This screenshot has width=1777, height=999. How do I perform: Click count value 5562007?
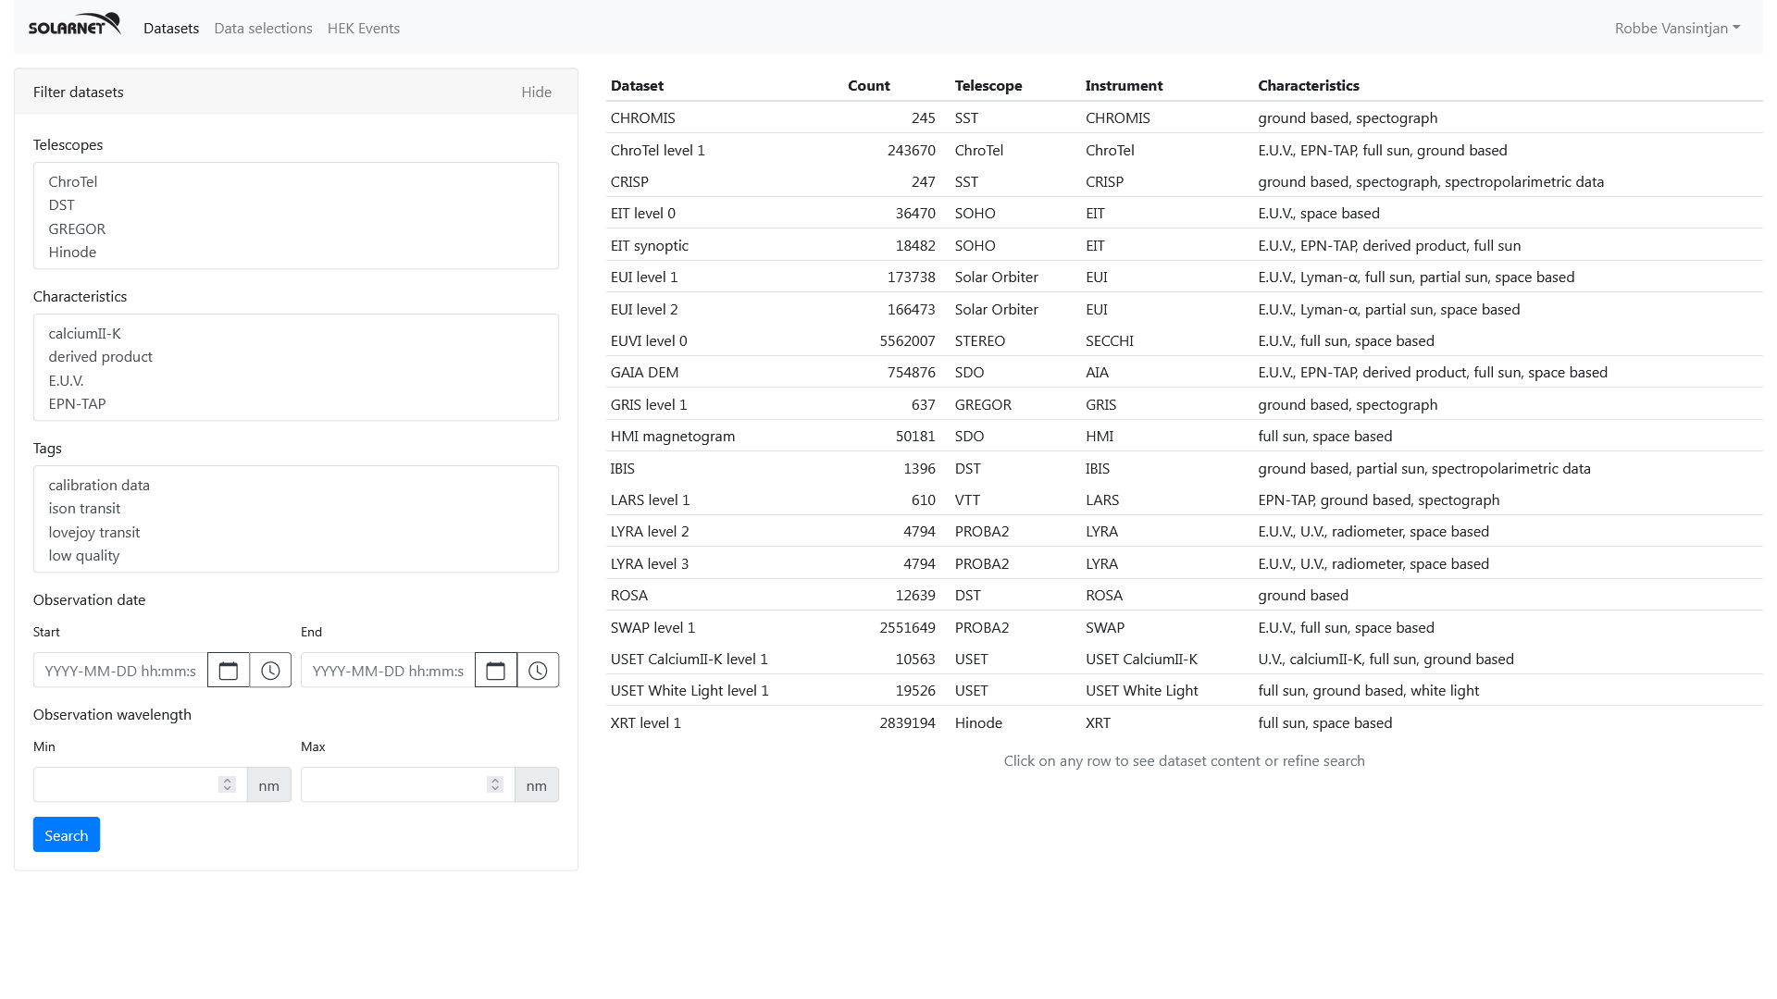pos(907,340)
